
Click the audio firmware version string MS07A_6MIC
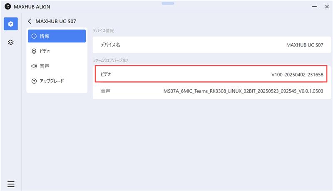243,91
